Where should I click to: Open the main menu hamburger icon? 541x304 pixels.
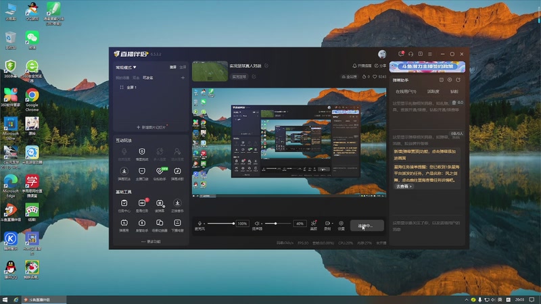(430, 54)
